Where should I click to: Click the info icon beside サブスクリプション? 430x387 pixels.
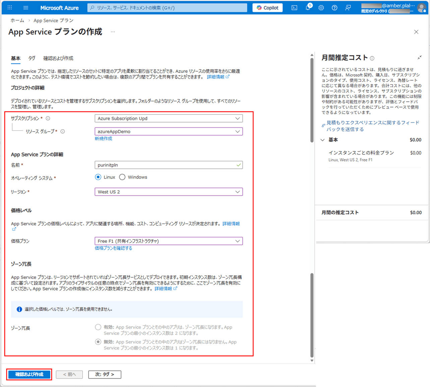(48, 118)
